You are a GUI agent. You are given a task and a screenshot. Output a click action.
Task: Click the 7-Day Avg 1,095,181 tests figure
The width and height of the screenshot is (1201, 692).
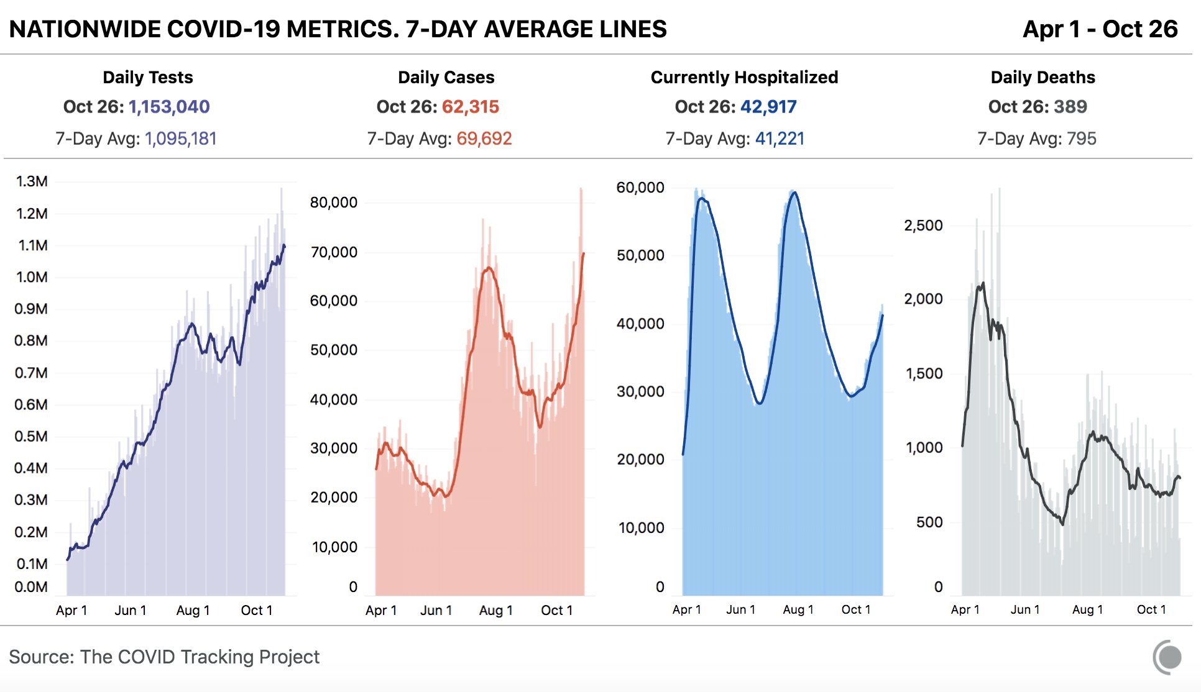(x=180, y=139)
